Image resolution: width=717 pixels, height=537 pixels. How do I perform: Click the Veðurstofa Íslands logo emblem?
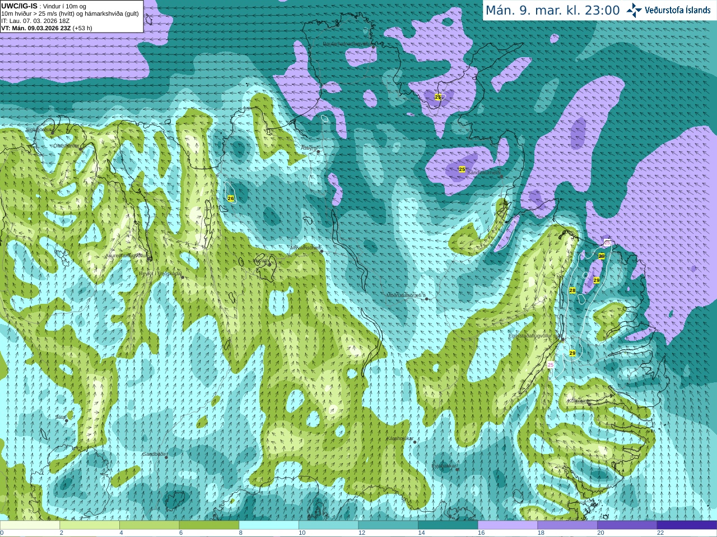click(634, 10)
